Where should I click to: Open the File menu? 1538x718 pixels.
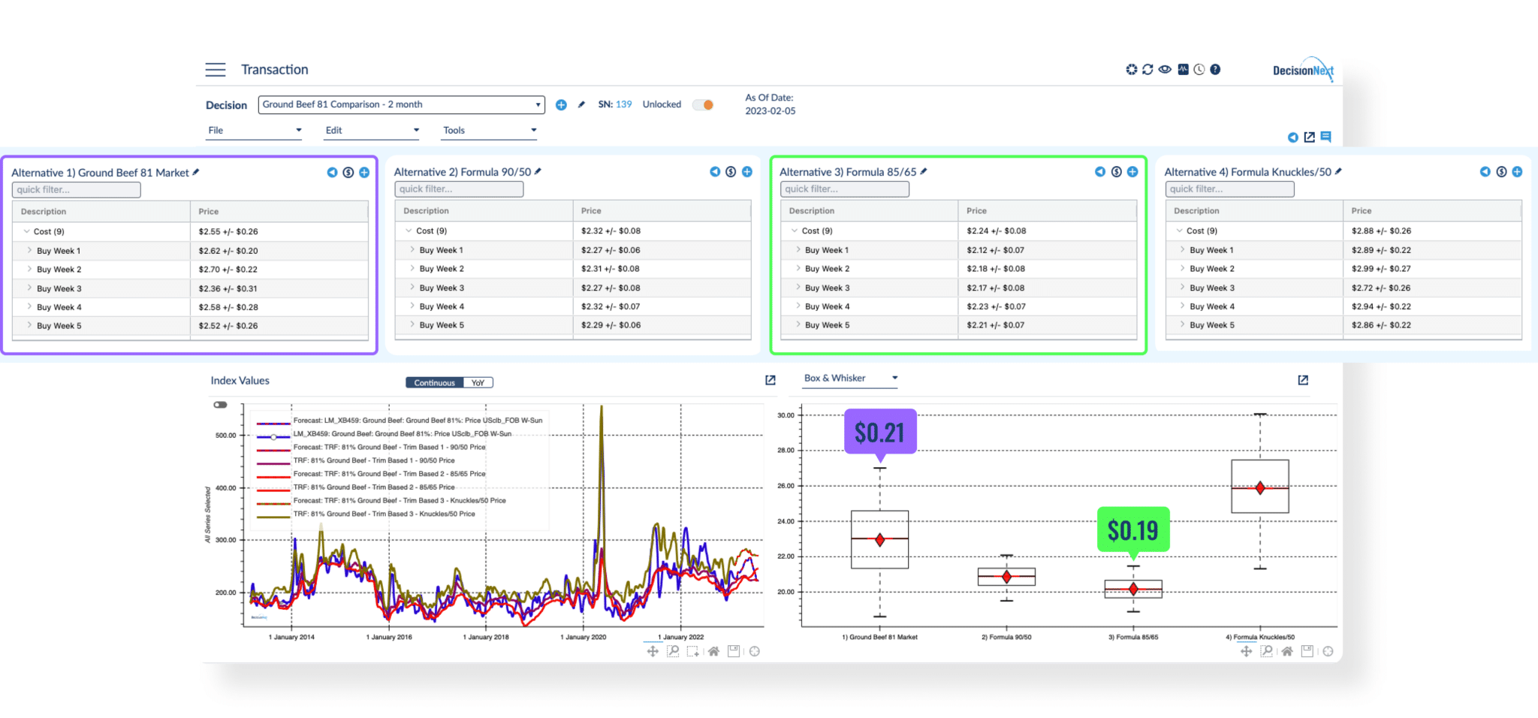(255, 131)
